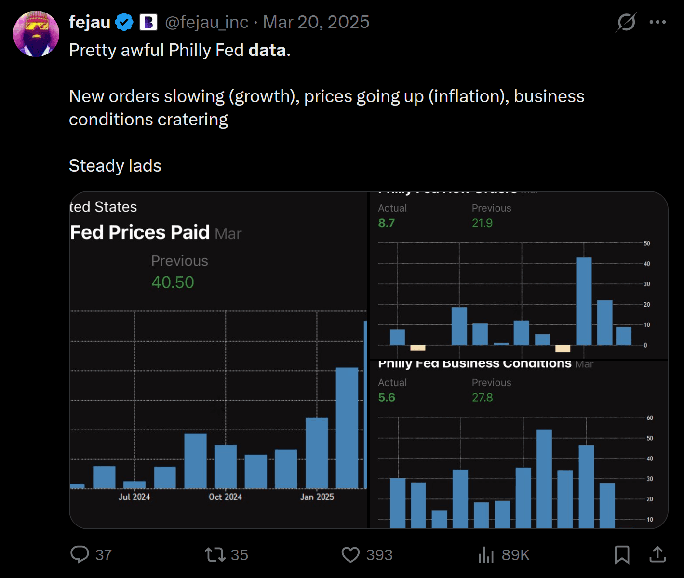Bookmark this post
Image resolution: width=684 pixels, height=578 pixels.
tap(622, 554)
